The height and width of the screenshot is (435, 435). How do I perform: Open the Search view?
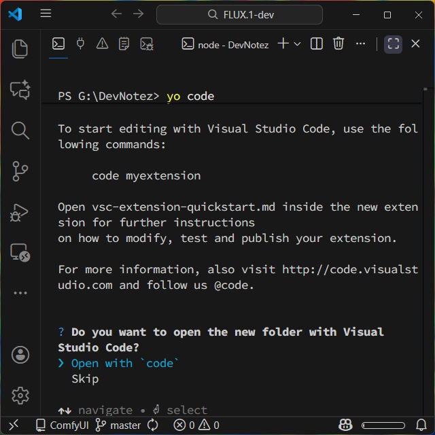[x=20, y=130]
